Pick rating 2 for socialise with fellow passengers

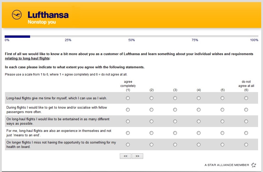[151, 110]
